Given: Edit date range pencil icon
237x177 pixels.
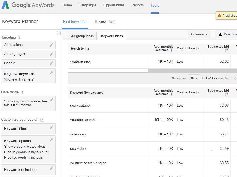Looking at the screenshot, I should pyautogui.click(x=52, y=100).
